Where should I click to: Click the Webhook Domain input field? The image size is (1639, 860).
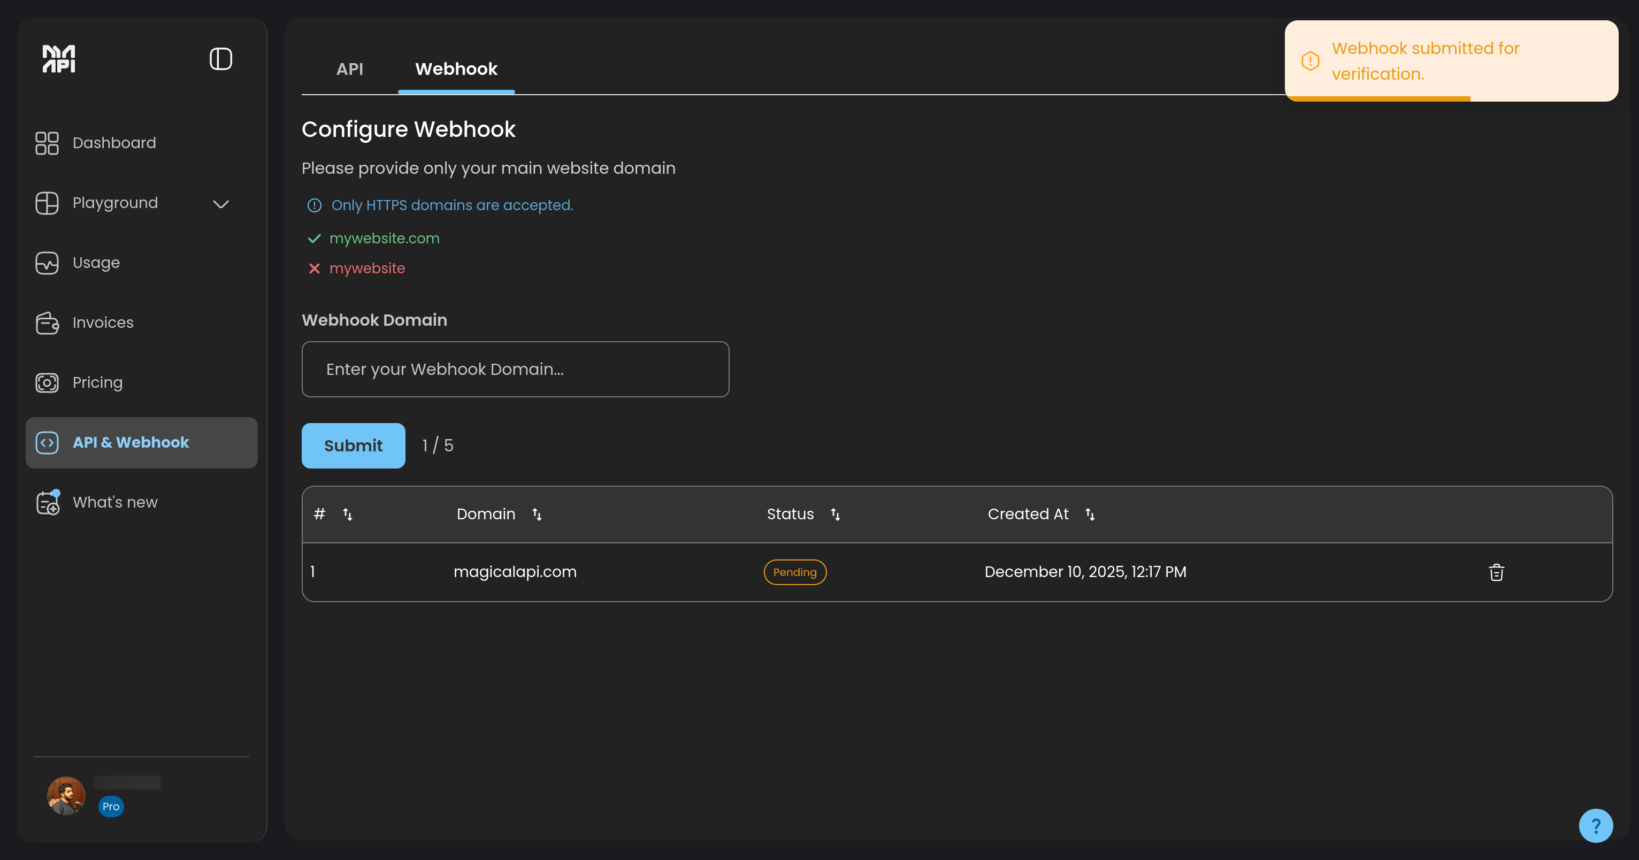coord(515,369)
